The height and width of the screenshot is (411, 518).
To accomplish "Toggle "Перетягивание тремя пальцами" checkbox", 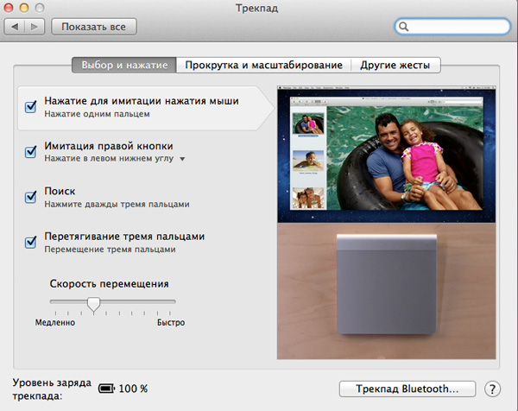I will [30, 242].
